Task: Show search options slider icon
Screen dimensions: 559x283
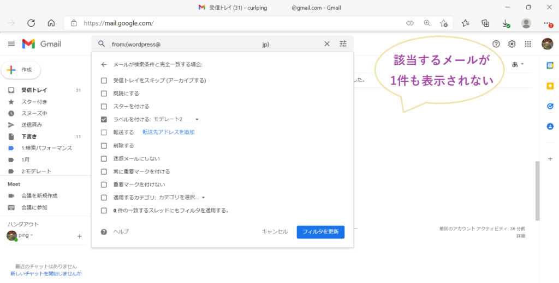Action: click(x=343, y=44)
